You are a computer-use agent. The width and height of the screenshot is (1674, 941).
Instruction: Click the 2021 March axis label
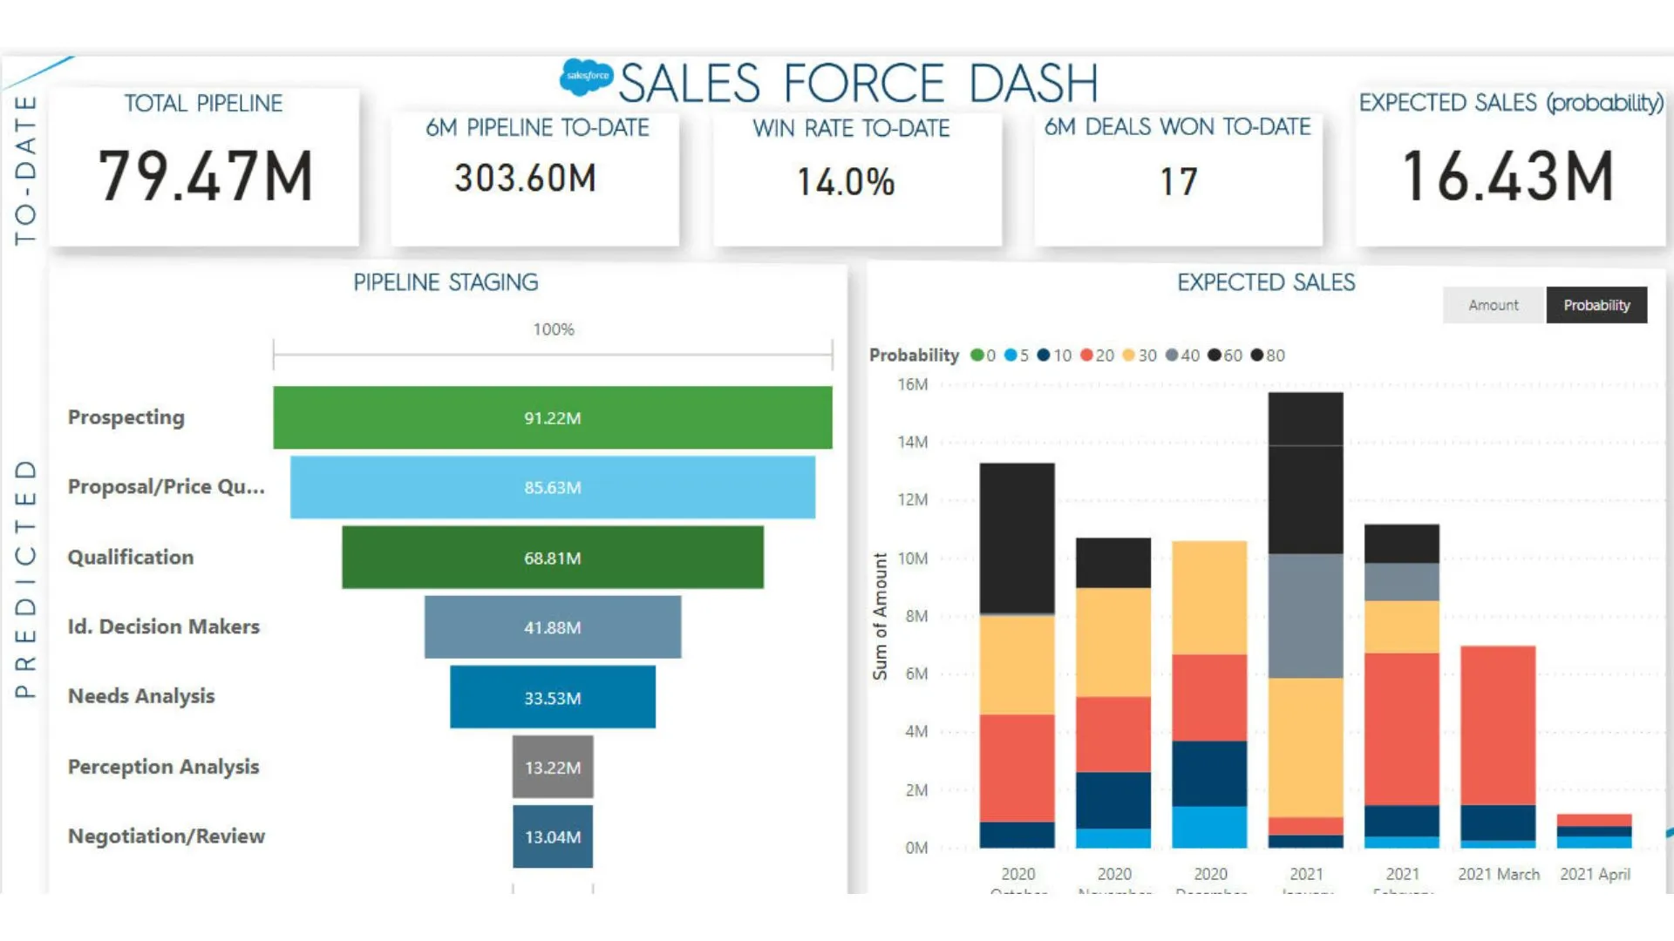[1499, 874]
